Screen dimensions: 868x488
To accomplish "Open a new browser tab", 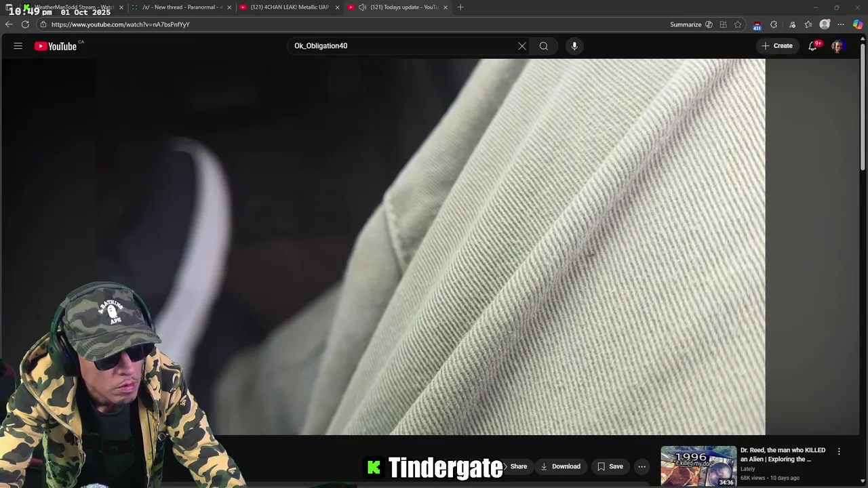I will [460, 7].
